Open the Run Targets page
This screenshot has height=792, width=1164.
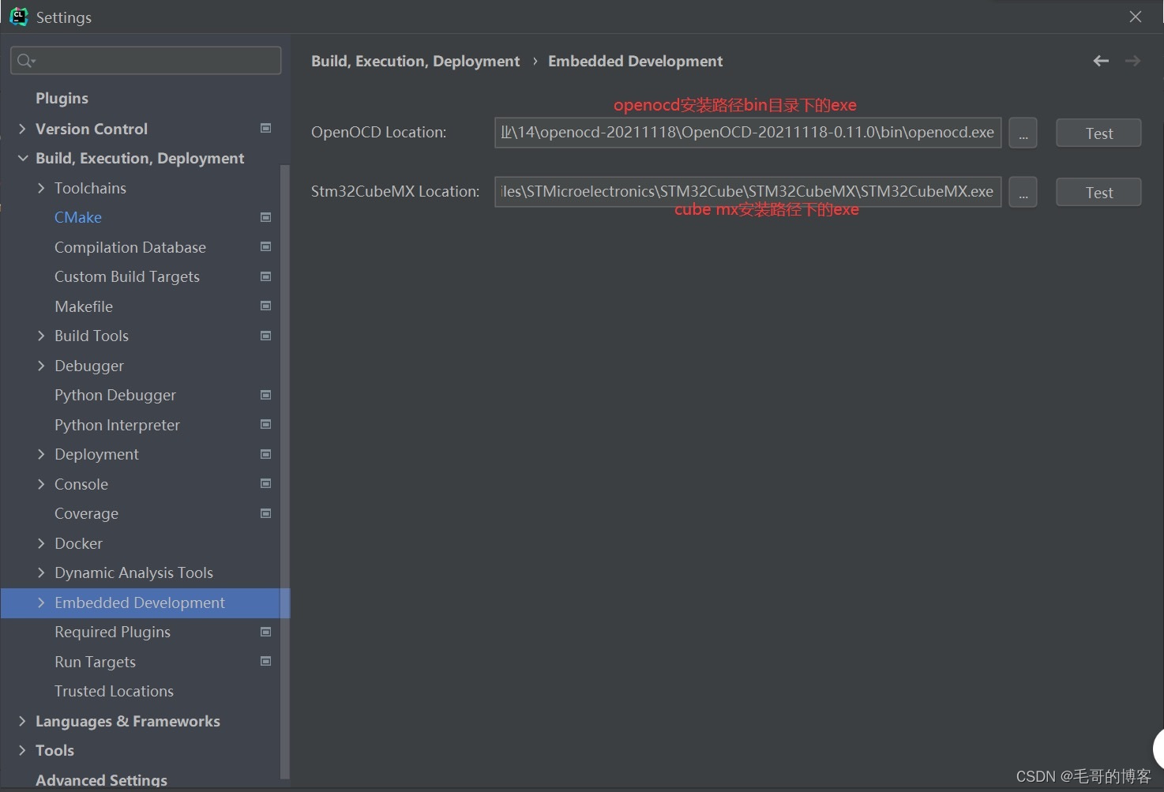(x=95, y=662)
